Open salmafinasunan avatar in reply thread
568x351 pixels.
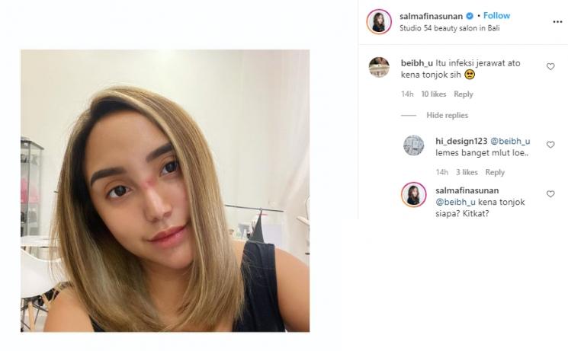[x=414, y=195]
